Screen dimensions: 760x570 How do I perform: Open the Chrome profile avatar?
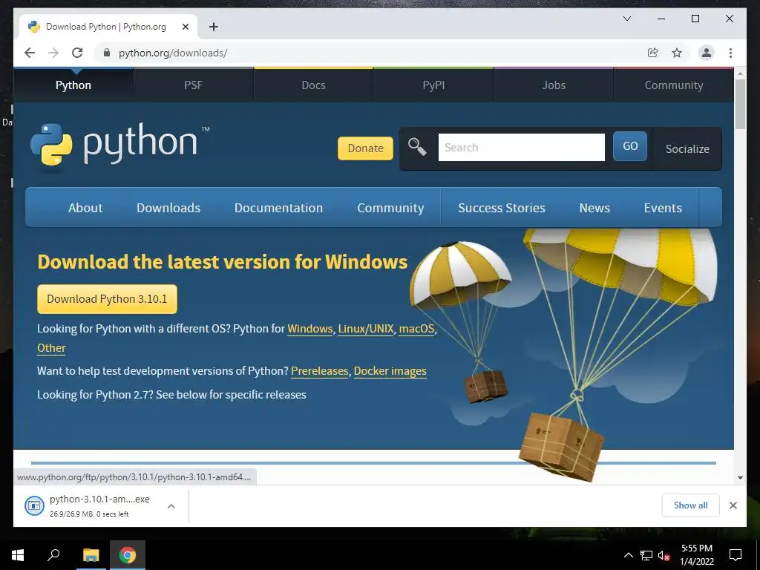click(707, 53)
